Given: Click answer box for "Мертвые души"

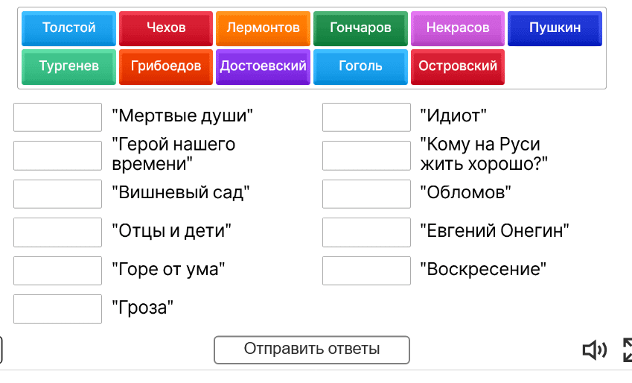Looking at the screenshot, I should click(x=57, y=117).
